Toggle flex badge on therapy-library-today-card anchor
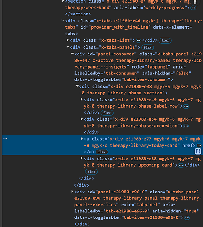The width and height of the screenshot is (203, 227). 102,152
